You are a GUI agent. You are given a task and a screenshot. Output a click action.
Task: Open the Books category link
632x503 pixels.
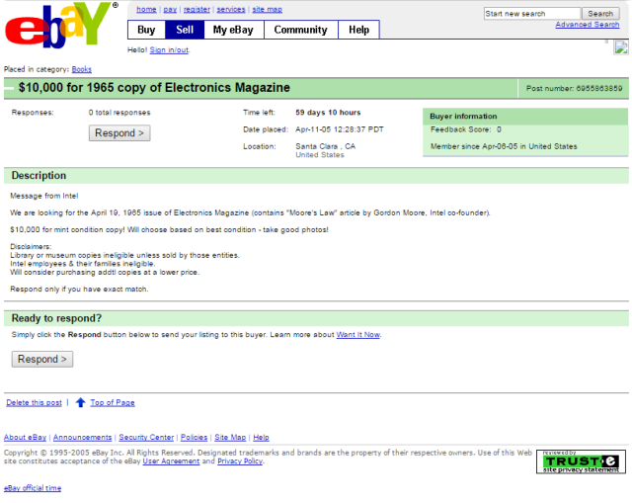pyautogui.click(x=81, y=69)
